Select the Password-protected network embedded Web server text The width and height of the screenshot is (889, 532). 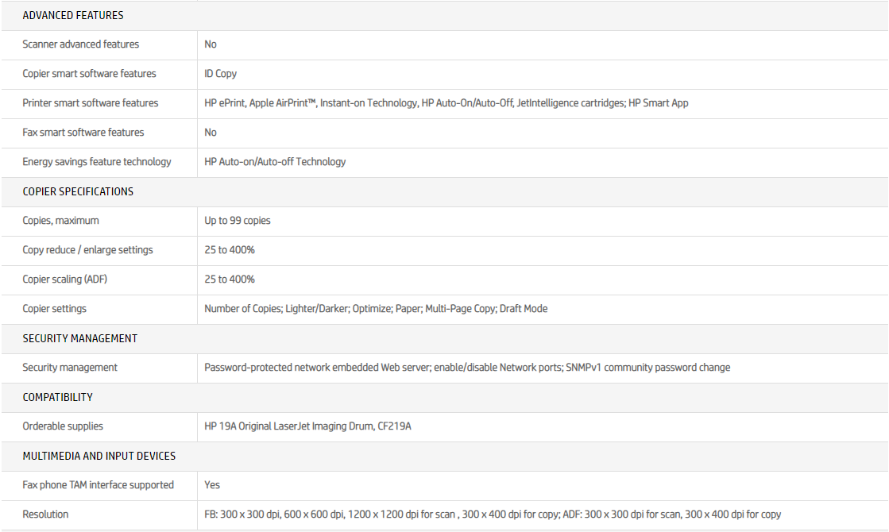tap(466, 368)
